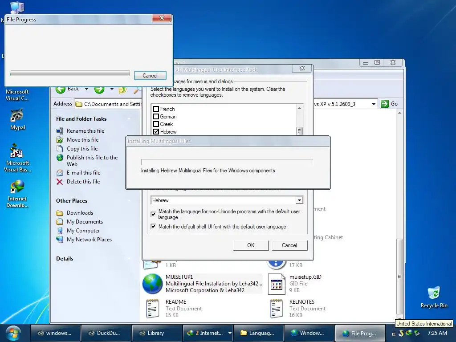This screenshot has width=456, height=342.
Task: Select the muisetup.GID file icon
Action: 276,284
